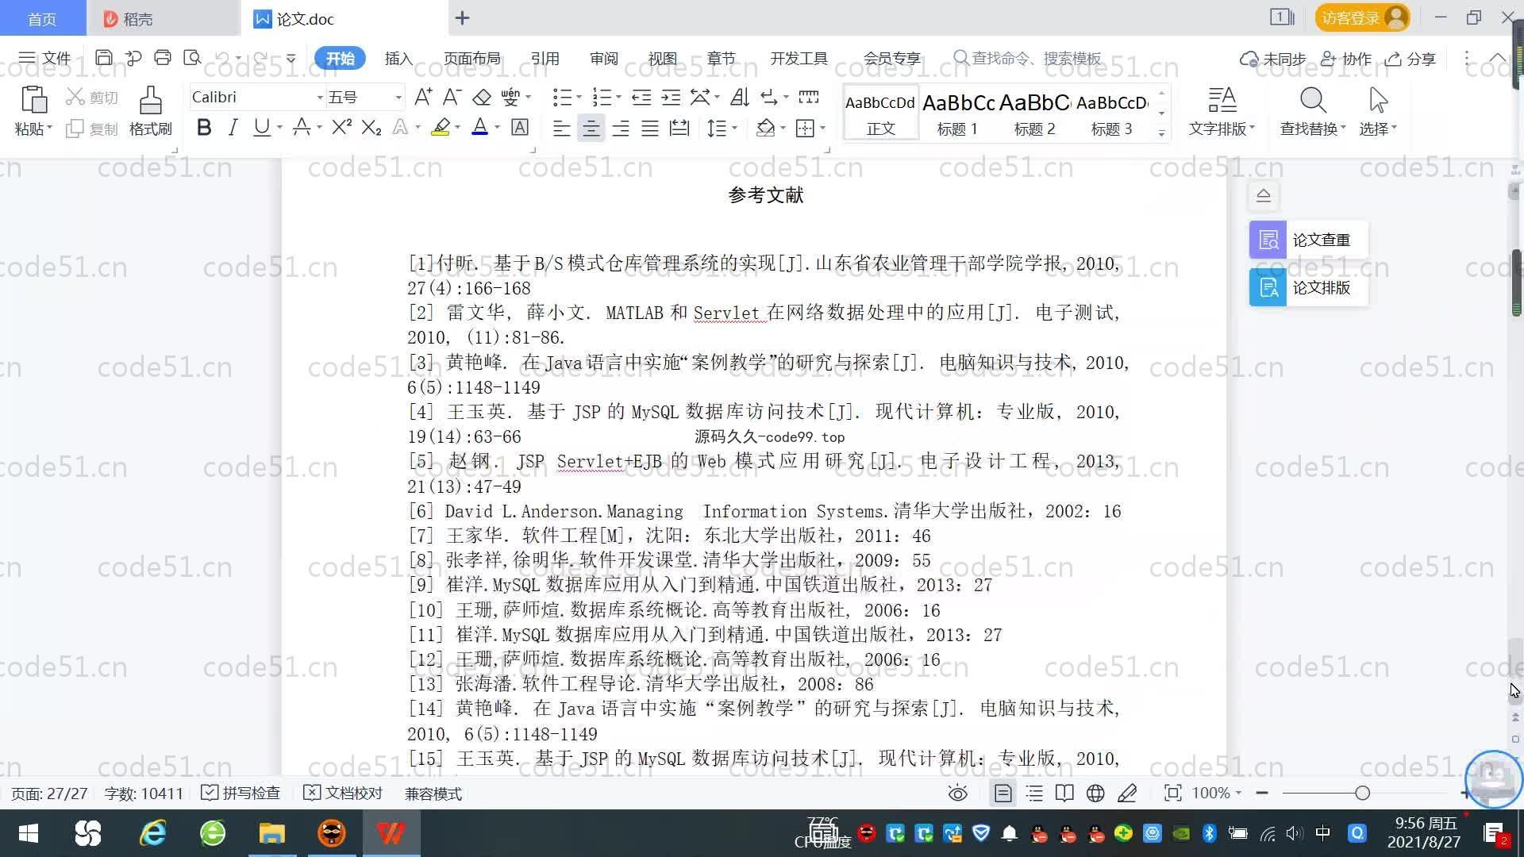Viewport: 1524px width, 857px height.
Task: Toggle spell check (拼写检查)
Action: [241, 794]
